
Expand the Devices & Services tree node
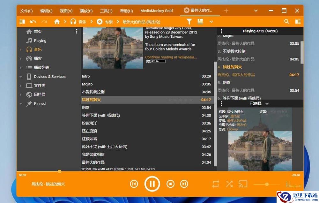pyautogui.click(x=21, y=77)
